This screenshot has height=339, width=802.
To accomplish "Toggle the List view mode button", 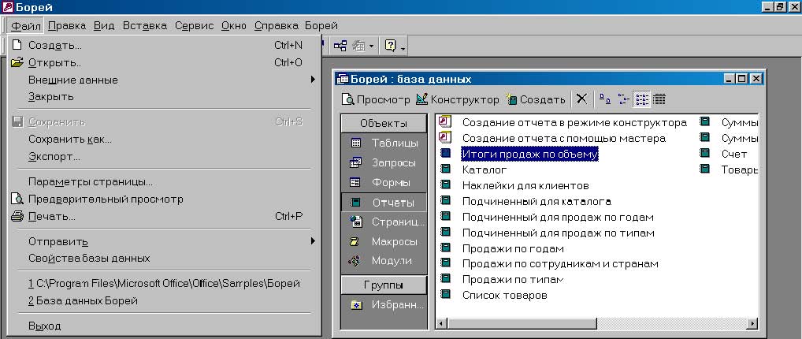I will [x=642, y=99].
